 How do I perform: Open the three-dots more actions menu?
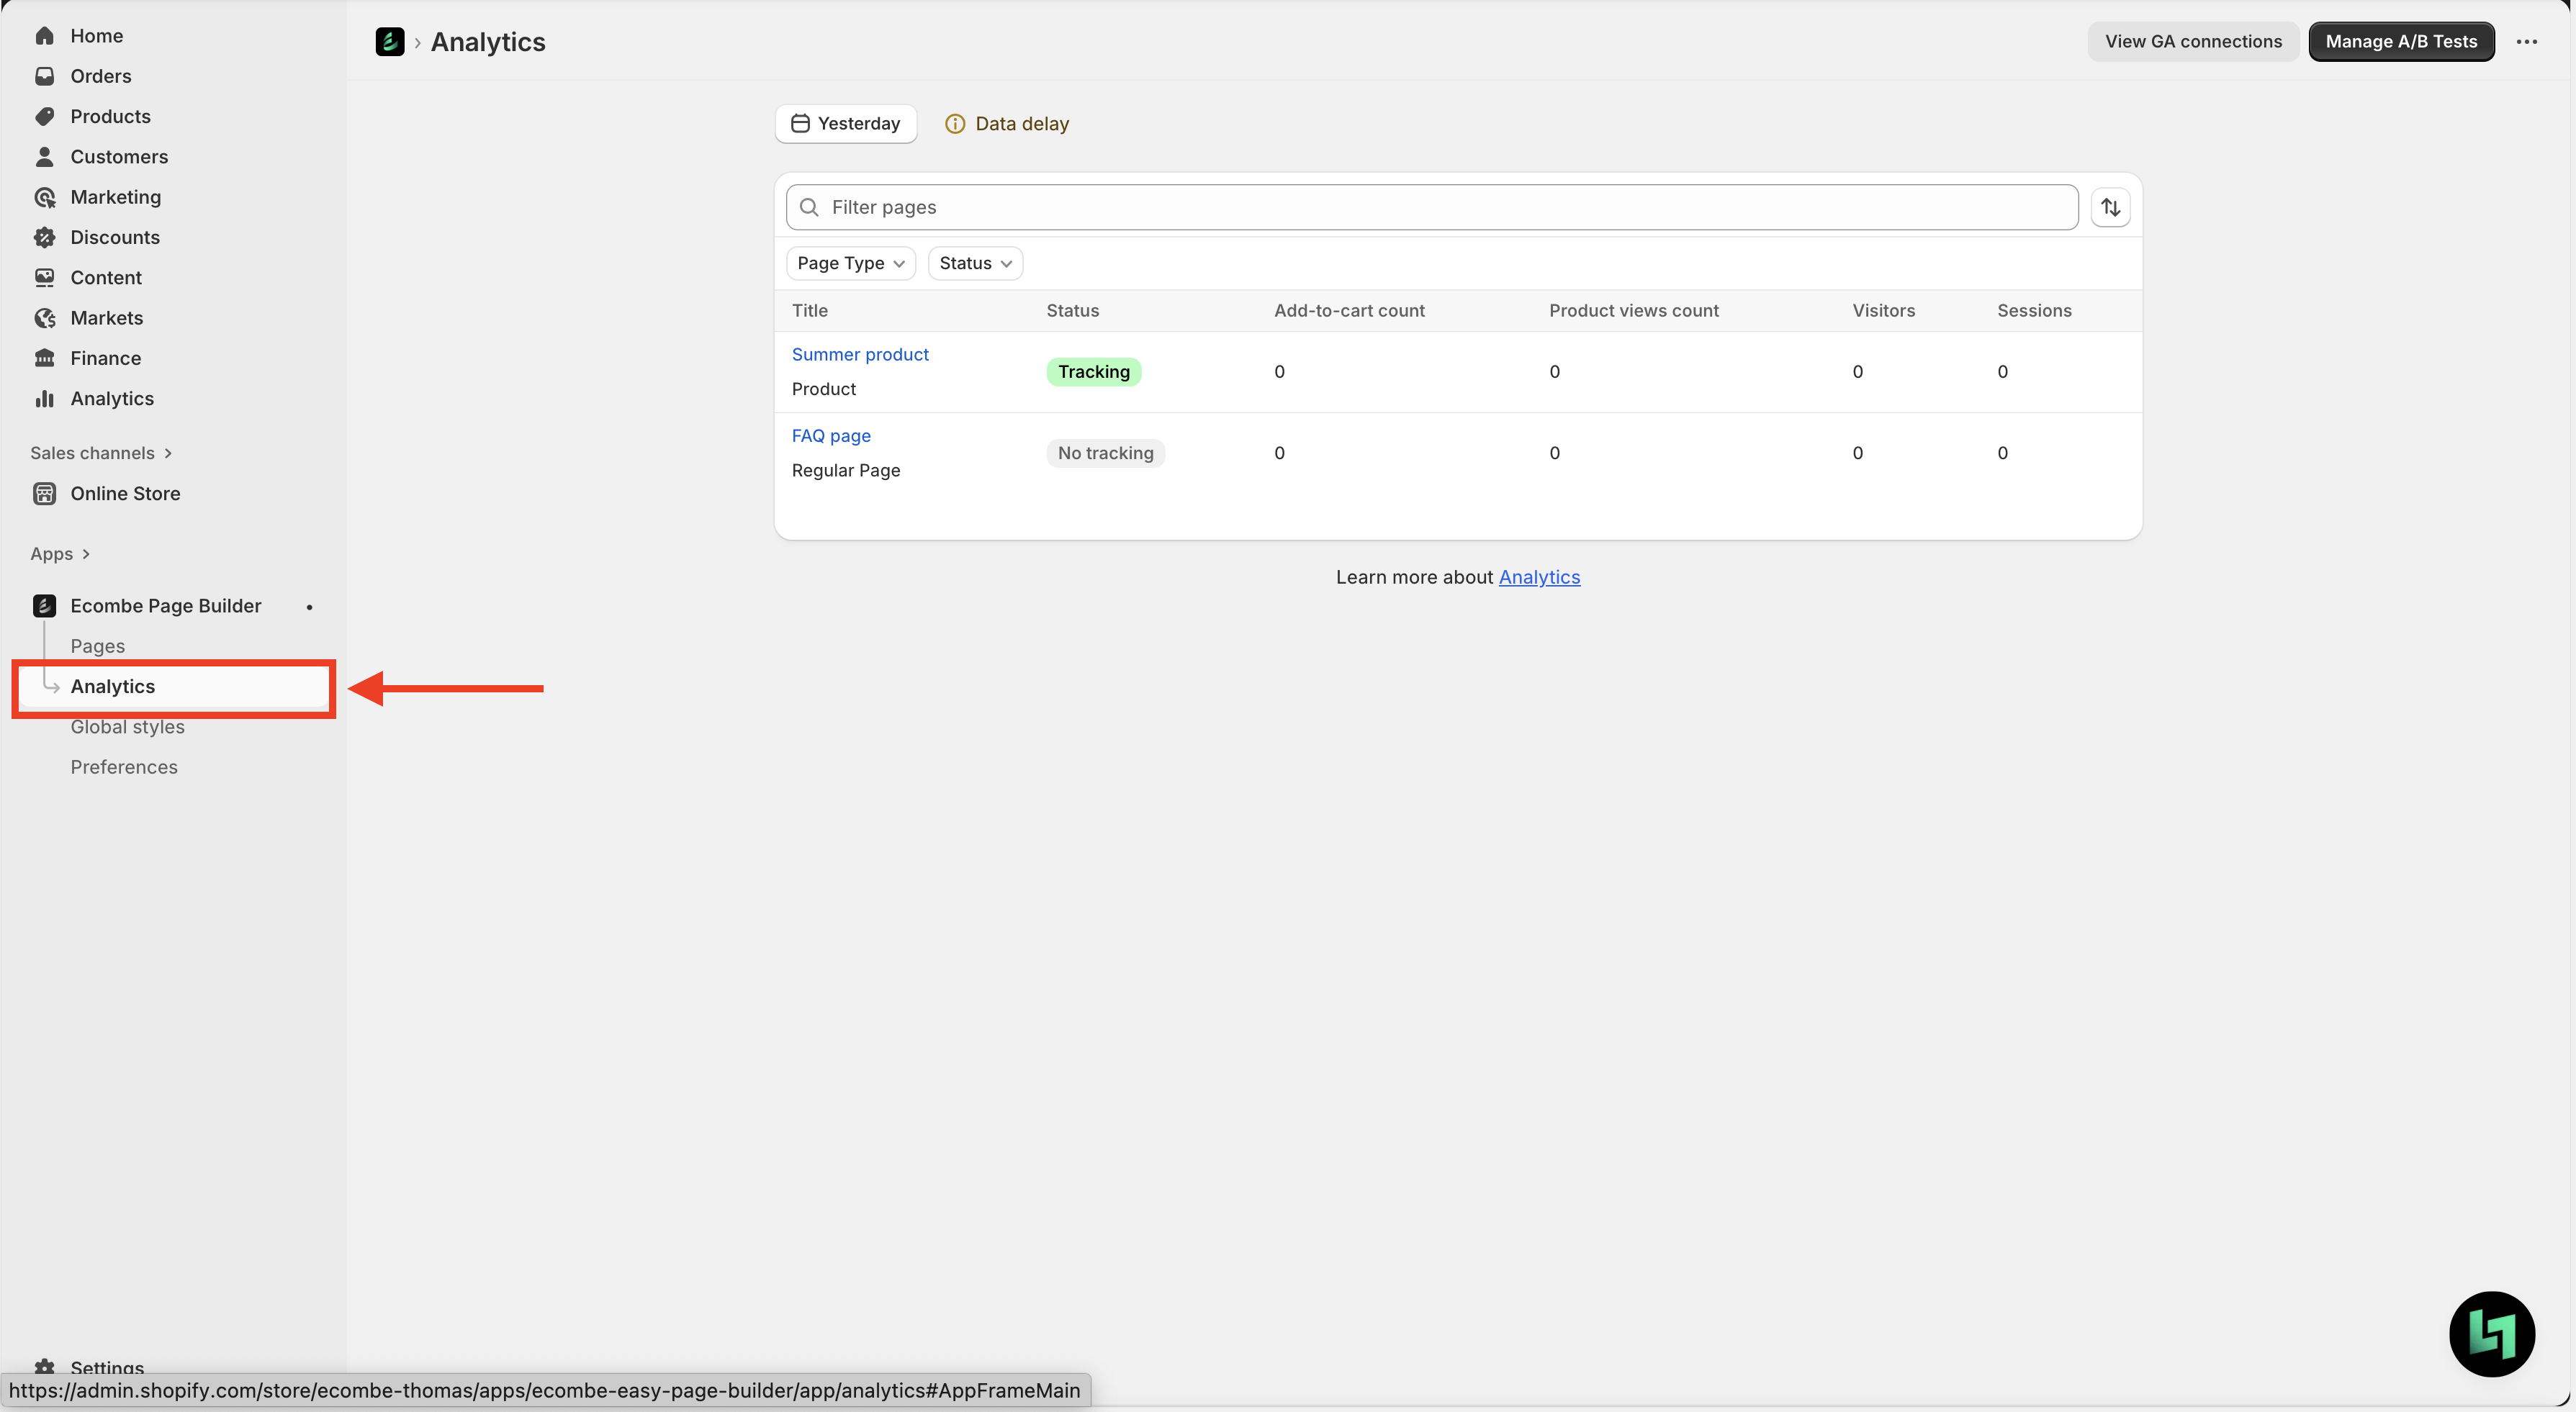pyautogui.click(x=2526, y=42)
